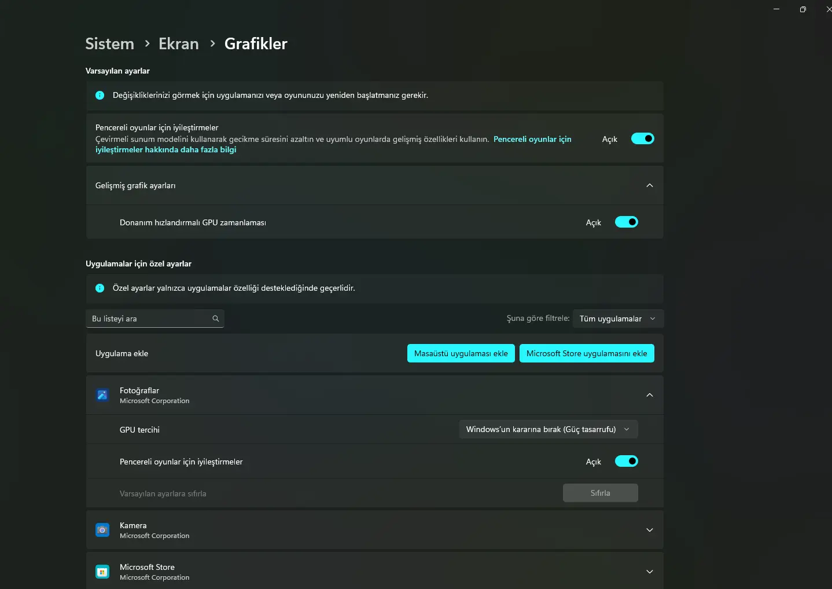This screenshot has height=589, width=832.
Task: Click Microsoft Store uygulamasını ekle button
Action: (x=587, y=353)
